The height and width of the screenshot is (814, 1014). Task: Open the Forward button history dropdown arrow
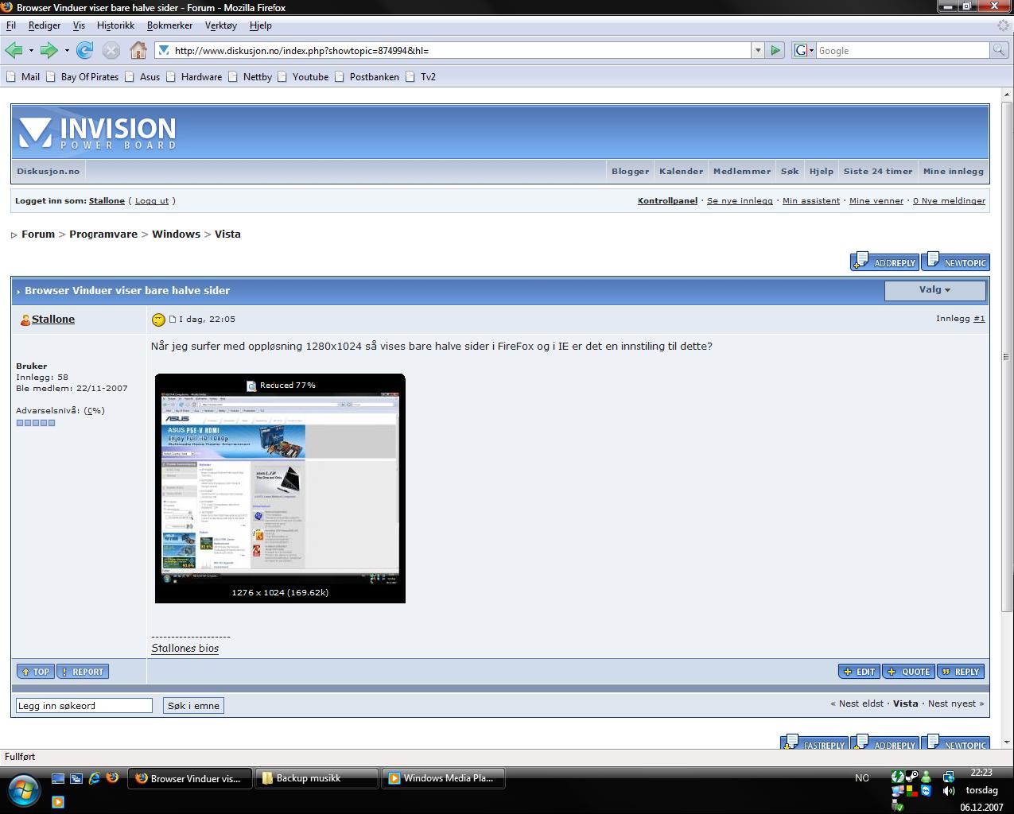click(67, 50)
